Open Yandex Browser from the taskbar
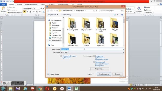The image size is (162, 91). click(x=62, y=89)
